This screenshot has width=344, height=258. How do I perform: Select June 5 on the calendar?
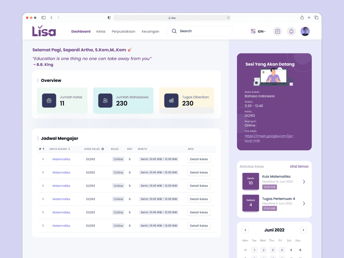291,250
